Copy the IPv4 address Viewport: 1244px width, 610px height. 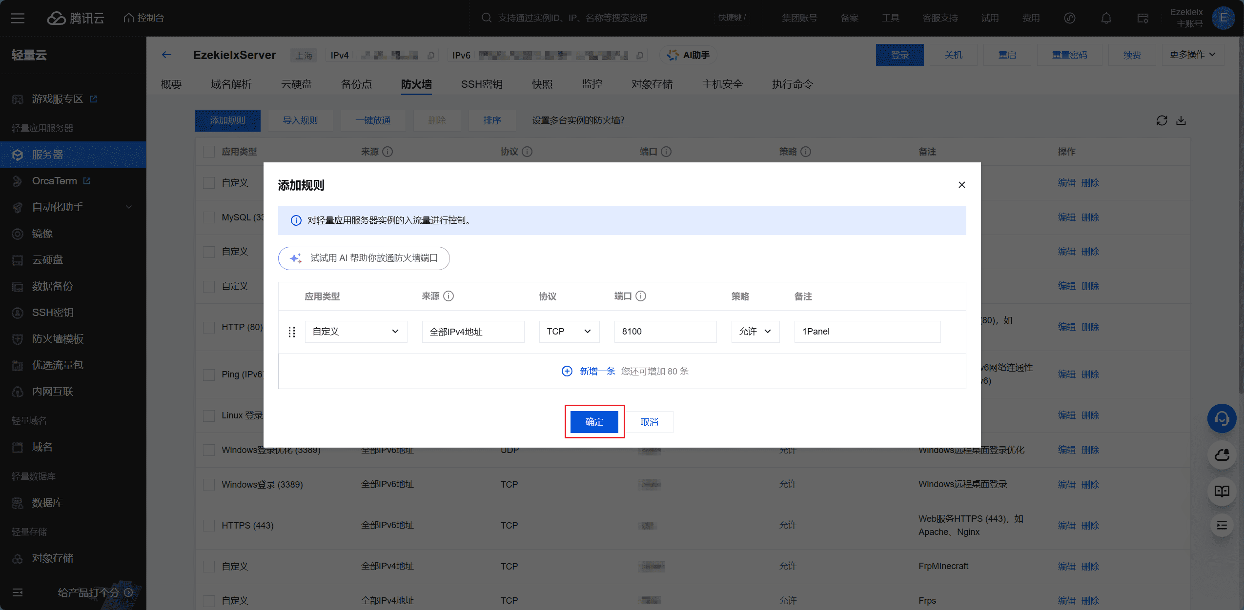coord(431,56)
